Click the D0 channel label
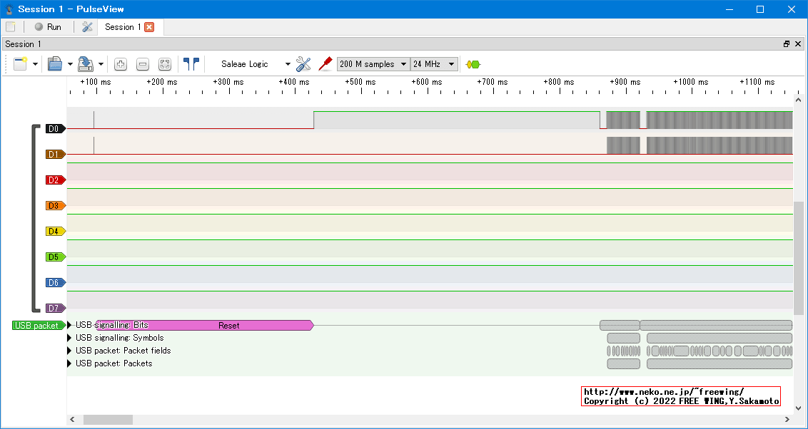This screenshot has height=429, width=808. pyautogui.click(x=55, y=129)
